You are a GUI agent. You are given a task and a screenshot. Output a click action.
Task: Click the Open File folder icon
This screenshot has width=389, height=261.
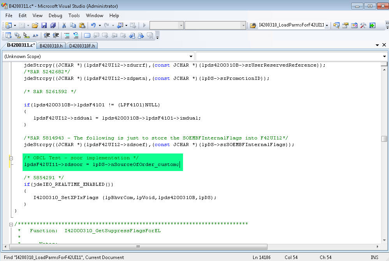(x=35, y=25)
